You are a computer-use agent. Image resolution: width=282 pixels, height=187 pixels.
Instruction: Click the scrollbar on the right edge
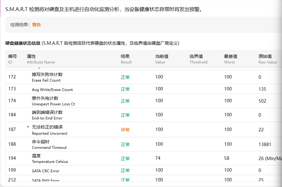tap(280, 94)
